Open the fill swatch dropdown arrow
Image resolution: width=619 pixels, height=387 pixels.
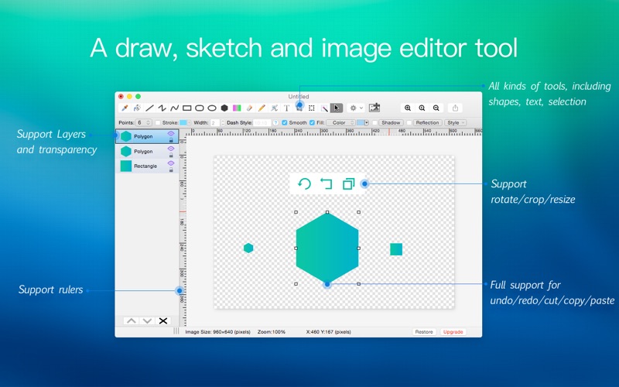click(x=367, y=123)
